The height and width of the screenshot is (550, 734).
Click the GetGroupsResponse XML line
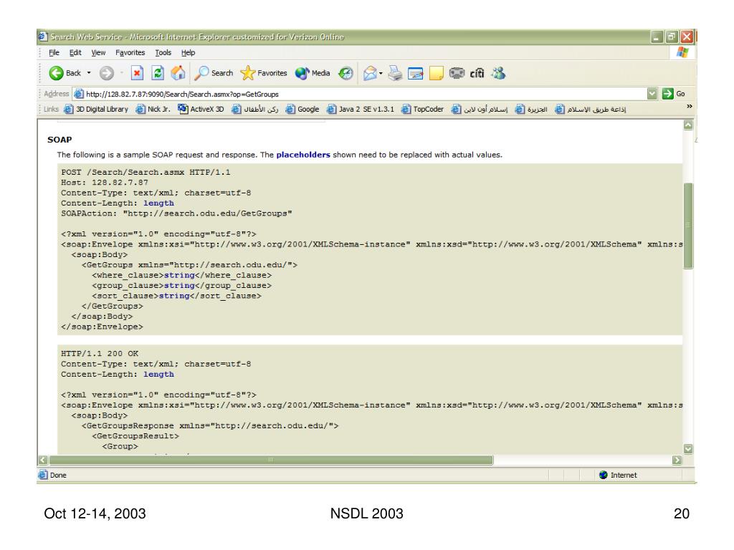tap(210, 425)
